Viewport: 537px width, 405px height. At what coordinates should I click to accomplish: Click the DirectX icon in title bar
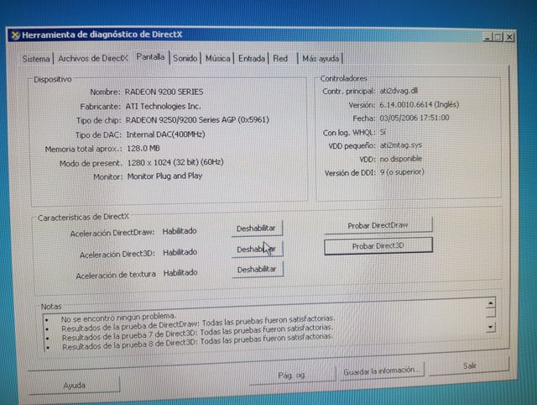[x=15, y=35]
